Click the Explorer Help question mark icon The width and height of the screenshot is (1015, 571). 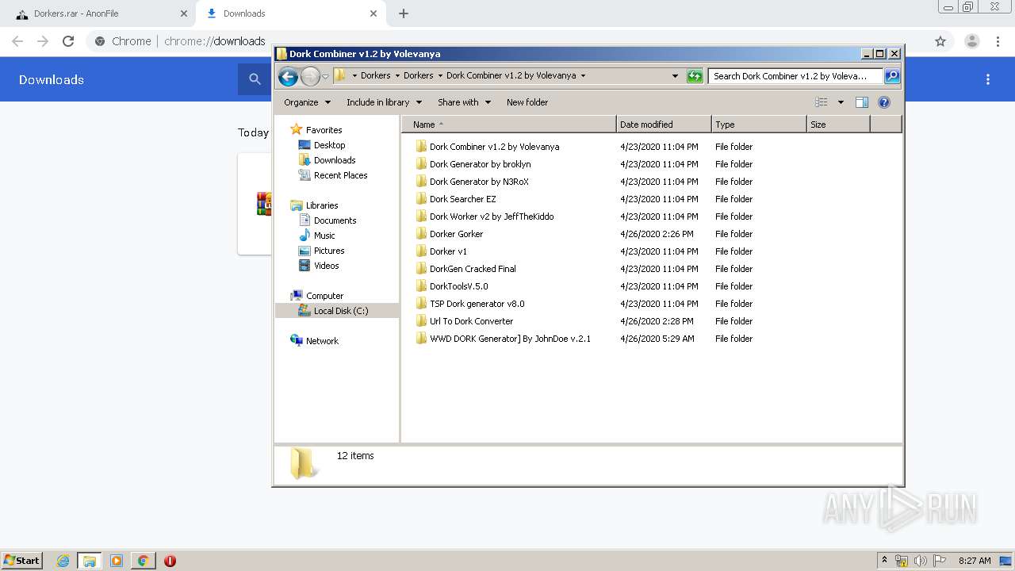point(884,102)
